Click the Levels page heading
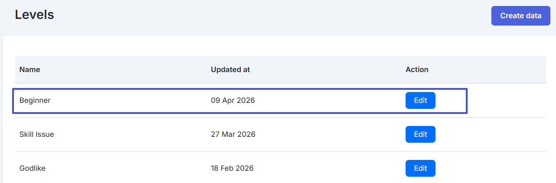Image resolution: width=556 pixels, height=183 pixels. pyautogui.click(x=34, y=15)
